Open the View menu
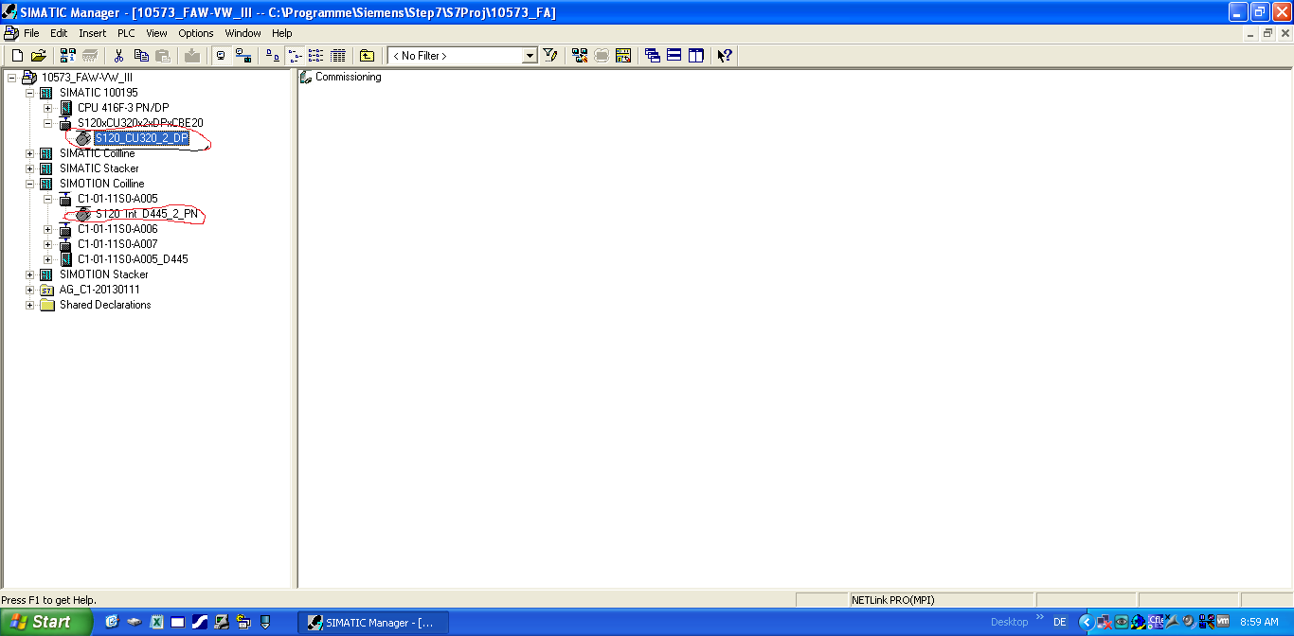Screen dimensions: 1294x636 pos(156,33)
